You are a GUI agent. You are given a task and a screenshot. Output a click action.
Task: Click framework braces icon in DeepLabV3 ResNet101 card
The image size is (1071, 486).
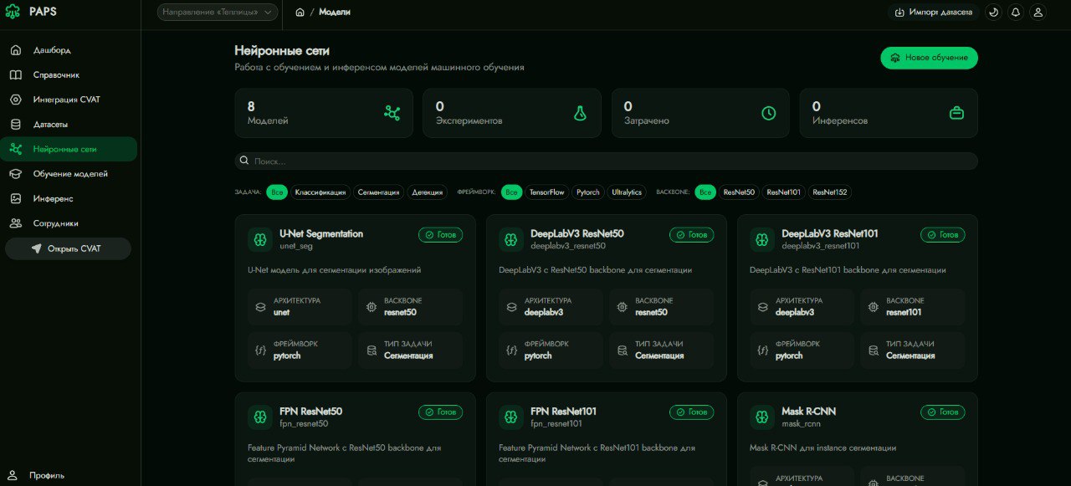(x=762, y=350)
